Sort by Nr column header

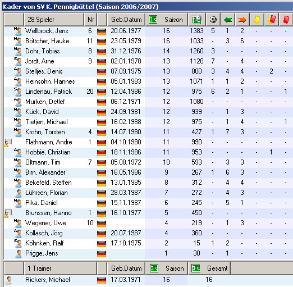[90, 20]
